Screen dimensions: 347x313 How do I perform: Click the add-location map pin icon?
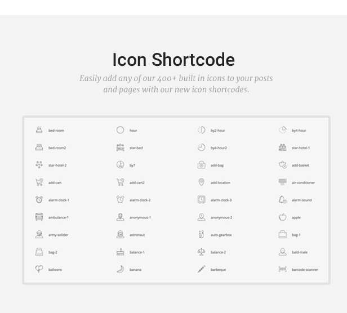coord(201,182)
